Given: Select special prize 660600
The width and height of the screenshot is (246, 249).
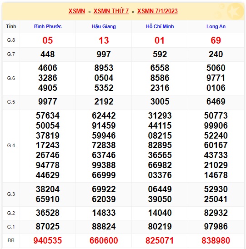Looking at the screenshot, I should click(104, 240).
